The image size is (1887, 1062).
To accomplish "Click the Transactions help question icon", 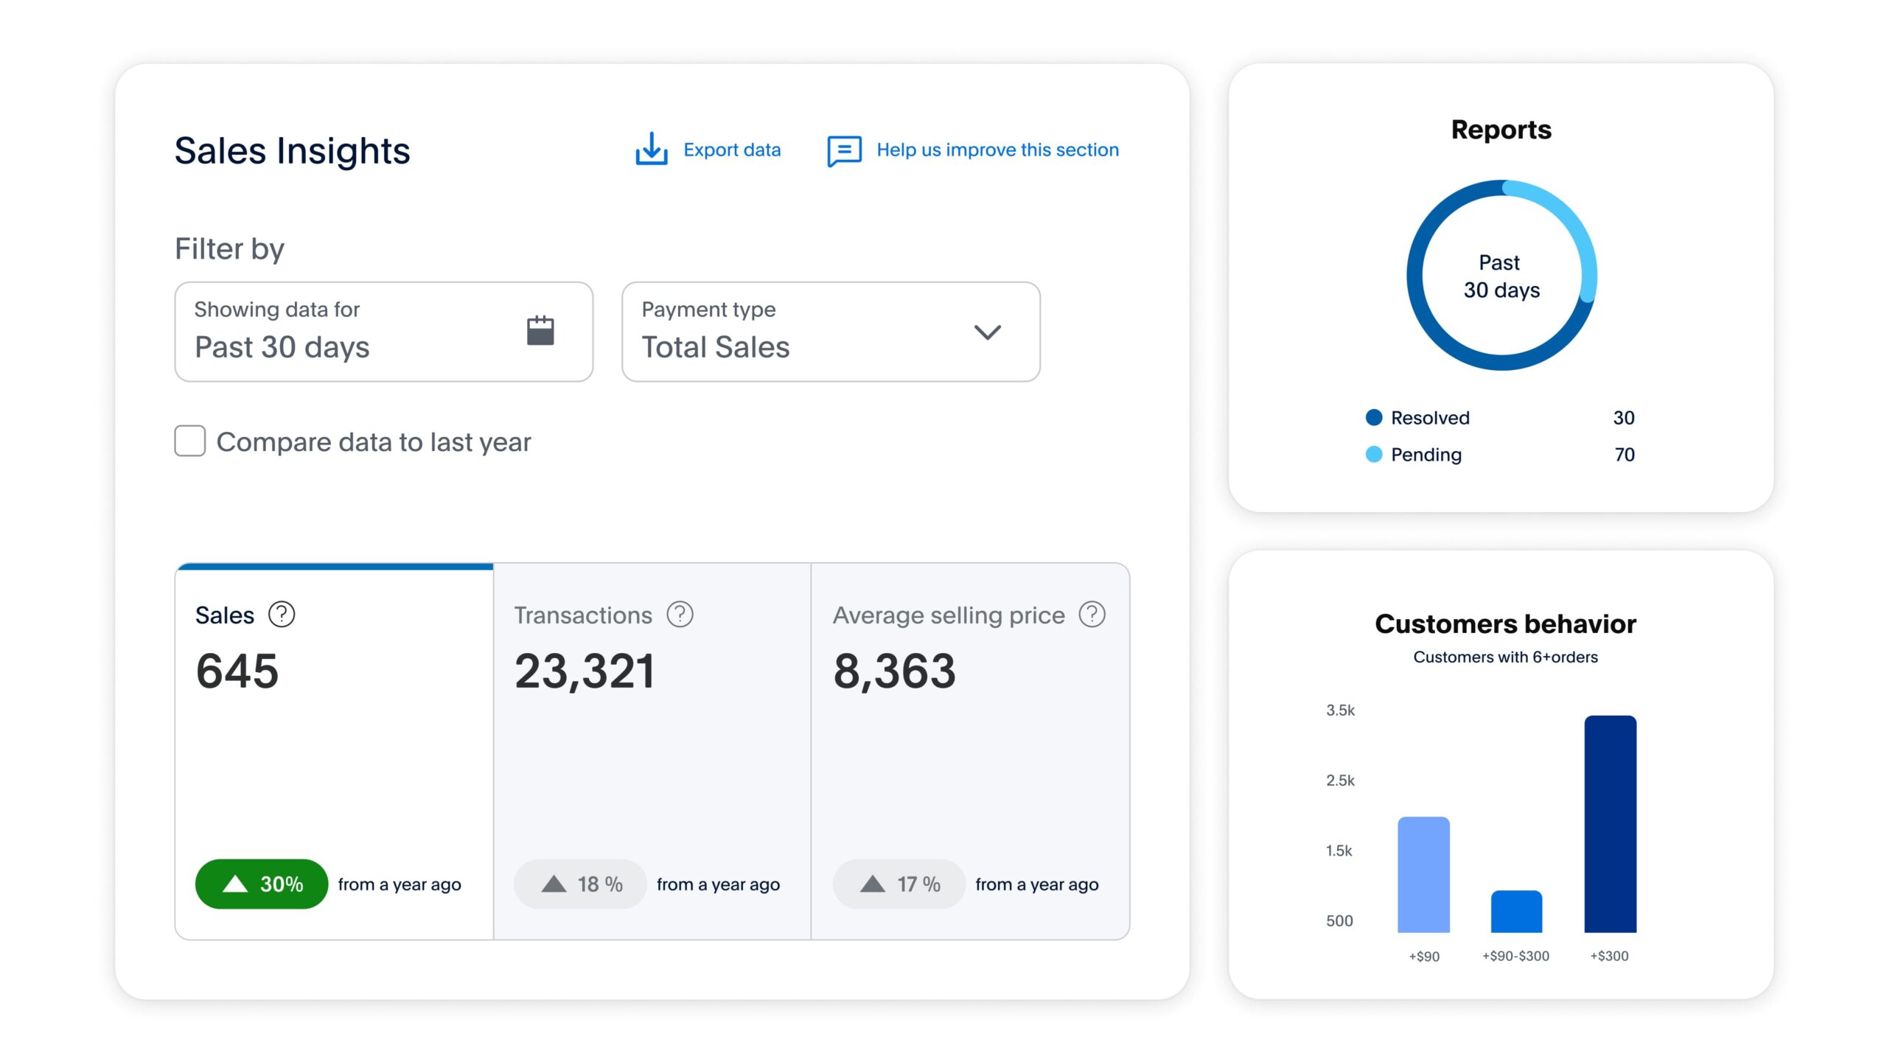I will coord(680,614).
